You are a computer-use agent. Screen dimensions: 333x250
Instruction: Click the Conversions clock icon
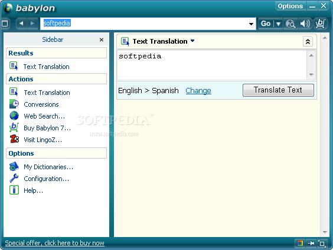pos(14,104)
